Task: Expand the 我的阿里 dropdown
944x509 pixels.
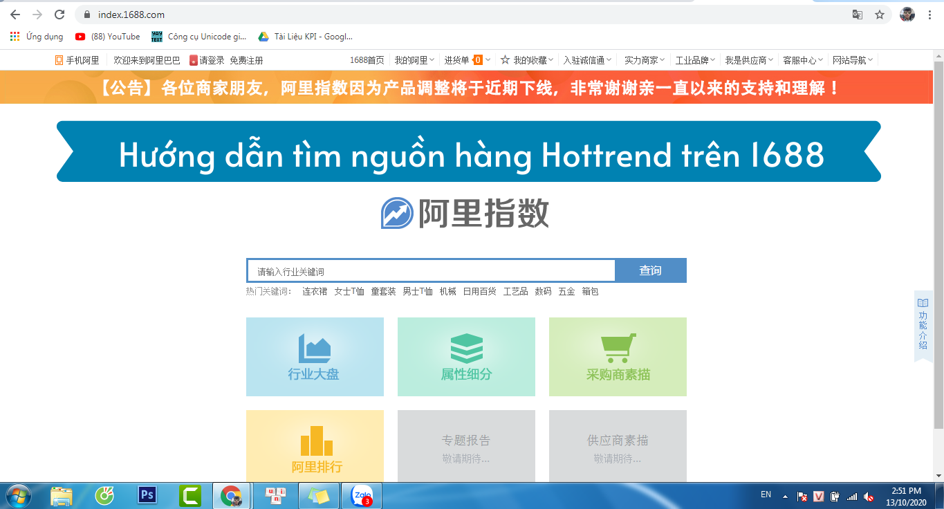Action: (x=414, y=60)
